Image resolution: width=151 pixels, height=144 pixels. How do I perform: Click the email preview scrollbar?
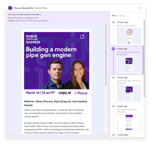pyautogui.click(x=106, y=55)
